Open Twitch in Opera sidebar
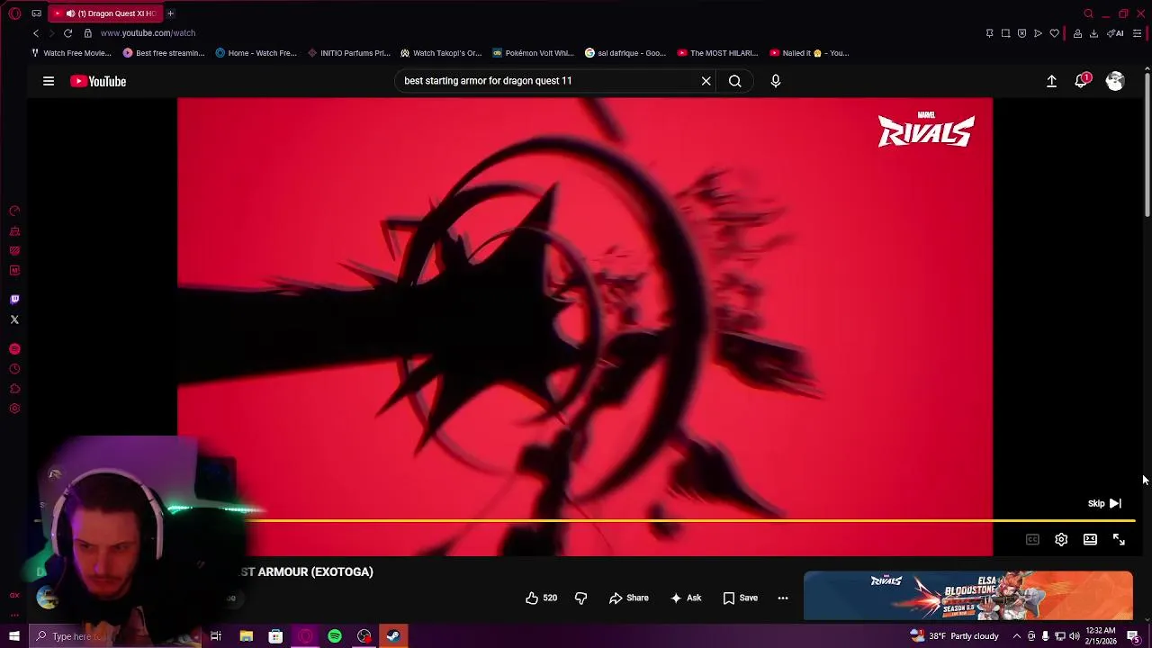Image resolution: width=1152 pixels, height=648 pixels. [14, 300]
